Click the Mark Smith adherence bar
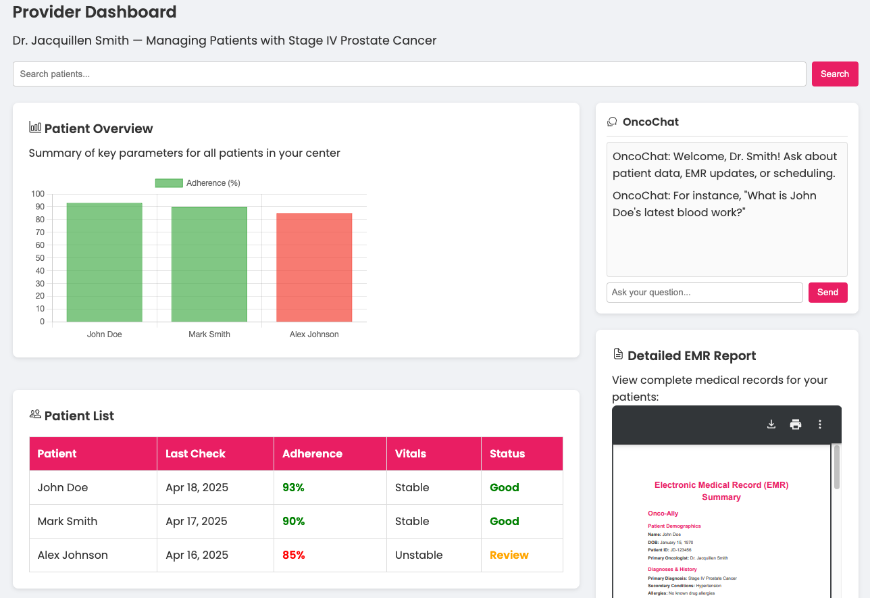This screenshot has height=598, width=870. click(x=209, y=264)
